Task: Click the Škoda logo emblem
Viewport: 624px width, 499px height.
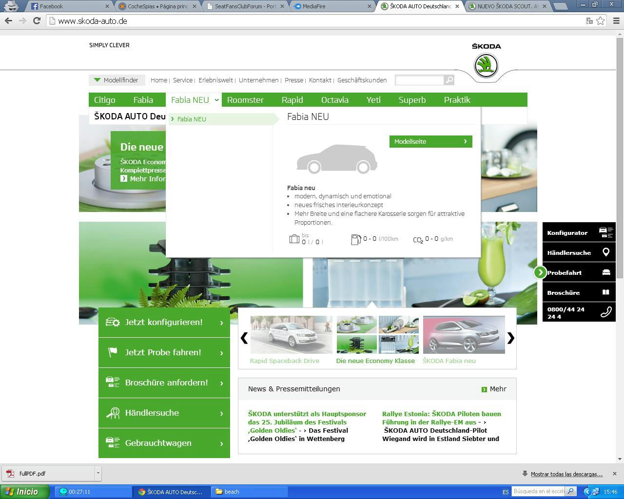Action: [486, 65]
